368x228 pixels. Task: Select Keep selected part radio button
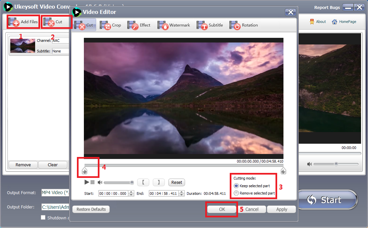coord(236,186)
